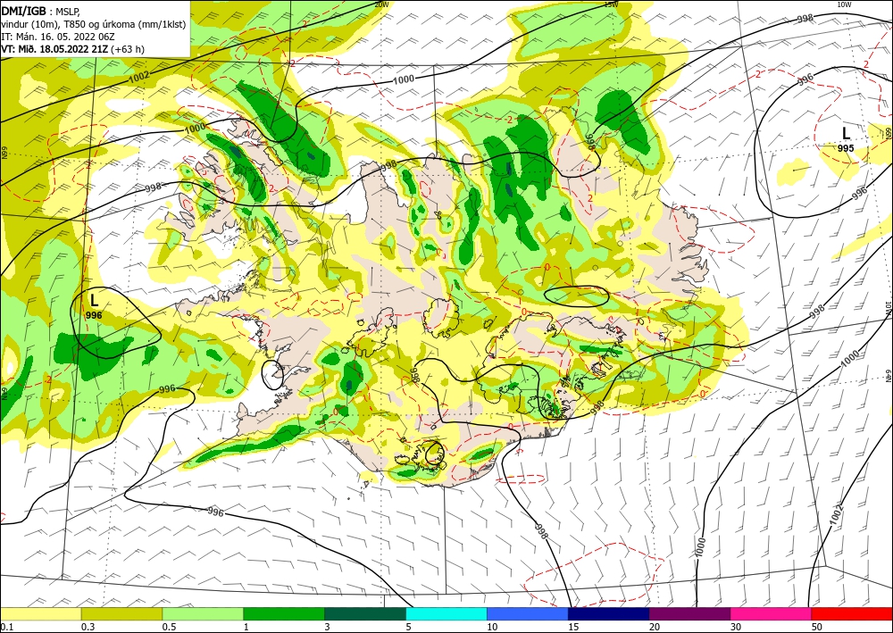Click the legend value '10'
Viewport: 893px width, 633px height.
tap(493, 627)
